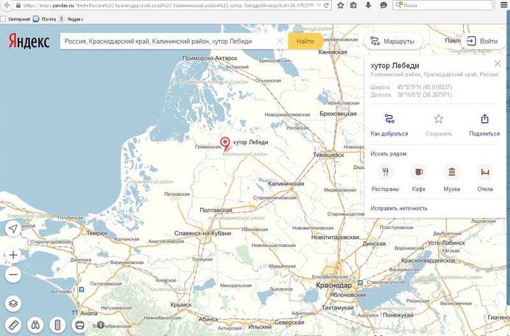Image resolution: width=510 pixels, height=336 pixels.
Task: Click the Сохранить star icon
Action: click(x=439, y=119)
